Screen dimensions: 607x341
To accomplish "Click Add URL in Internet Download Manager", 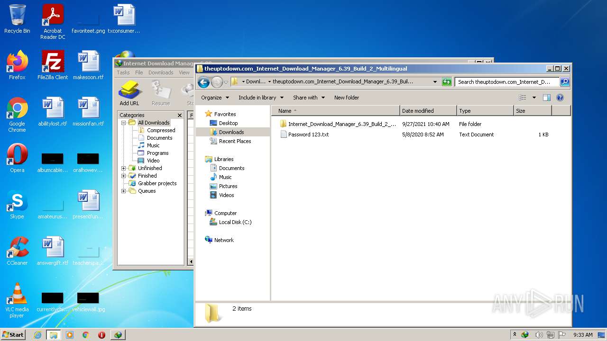I will tap(129, 93).
